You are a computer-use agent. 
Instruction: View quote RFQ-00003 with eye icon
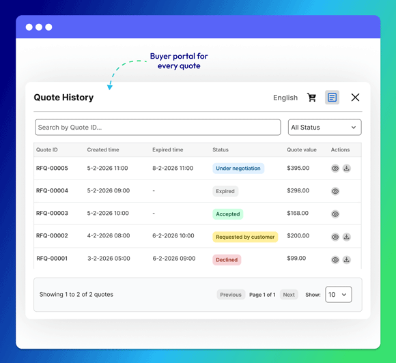tap(335, 214)
